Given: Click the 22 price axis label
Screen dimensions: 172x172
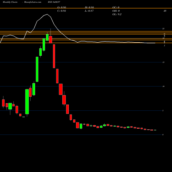Looking at the screenshot, I should (163, 29).
